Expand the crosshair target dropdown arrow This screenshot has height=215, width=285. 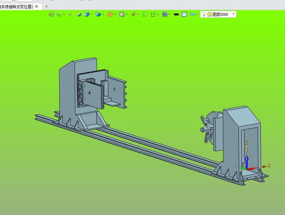pos(138,14)
